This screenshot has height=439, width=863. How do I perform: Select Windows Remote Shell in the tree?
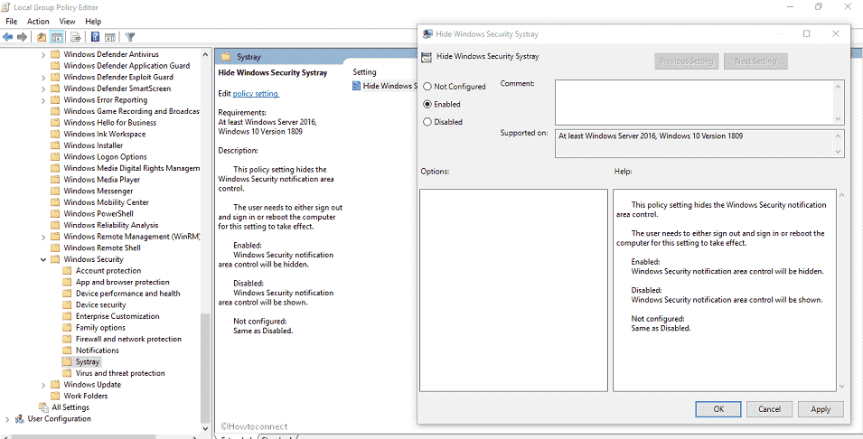[102, 248]
